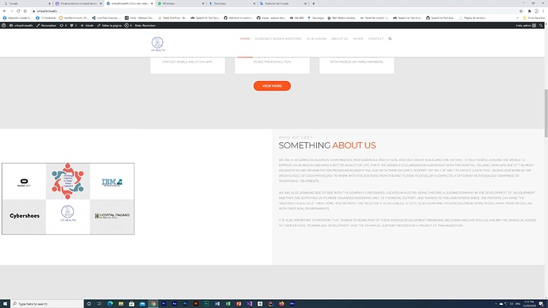548x308 pixels.
Task: Open comments bubble in WordPress admin bar
Action: pos(73,25)
